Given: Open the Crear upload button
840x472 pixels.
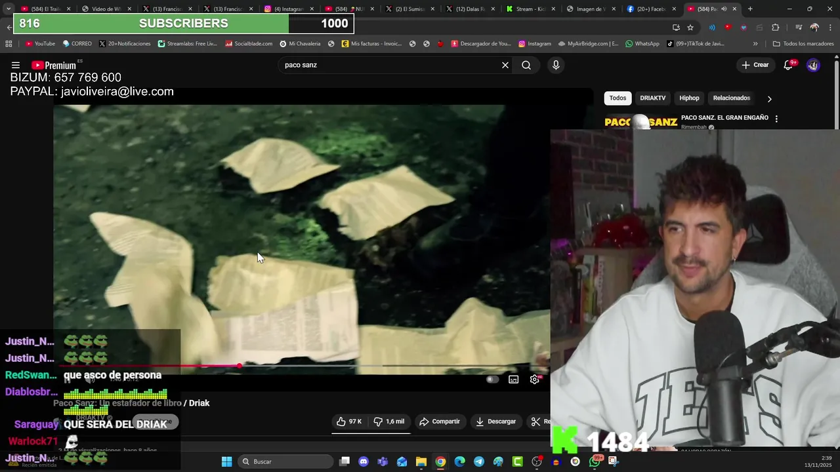Looking at the screenshot, I should pos(755,65).
